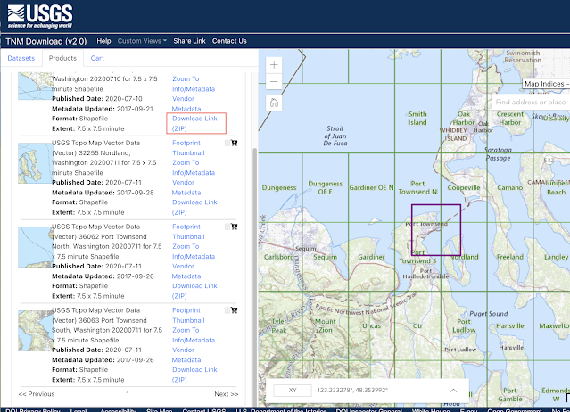Show the Footprint for Port Townsend North
Viewport: 570px width, 412px height.
[186, 227]
